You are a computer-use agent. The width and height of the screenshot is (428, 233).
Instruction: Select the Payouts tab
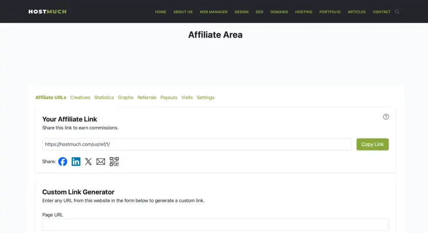tap(169, 97)
